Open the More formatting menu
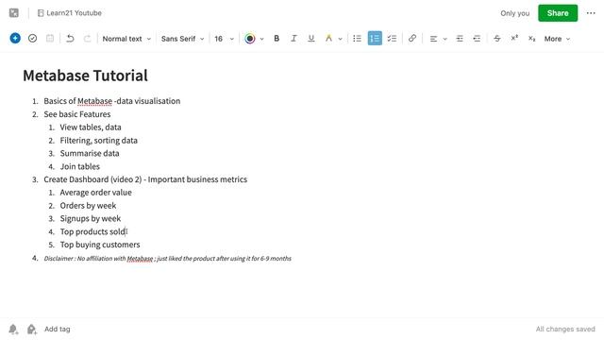This screenshot has height=340, width=604. [557, 39]
